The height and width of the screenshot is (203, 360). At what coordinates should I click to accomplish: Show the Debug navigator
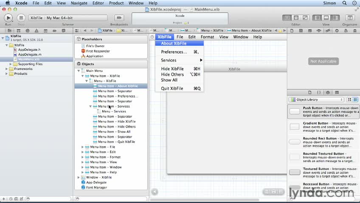pyautogui.click(x=45, y=30)
